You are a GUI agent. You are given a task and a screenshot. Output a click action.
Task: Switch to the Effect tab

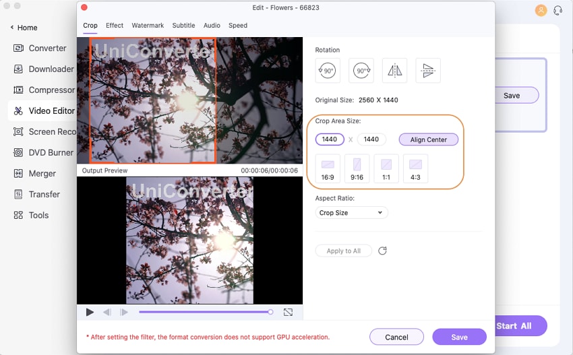(115, 26)
